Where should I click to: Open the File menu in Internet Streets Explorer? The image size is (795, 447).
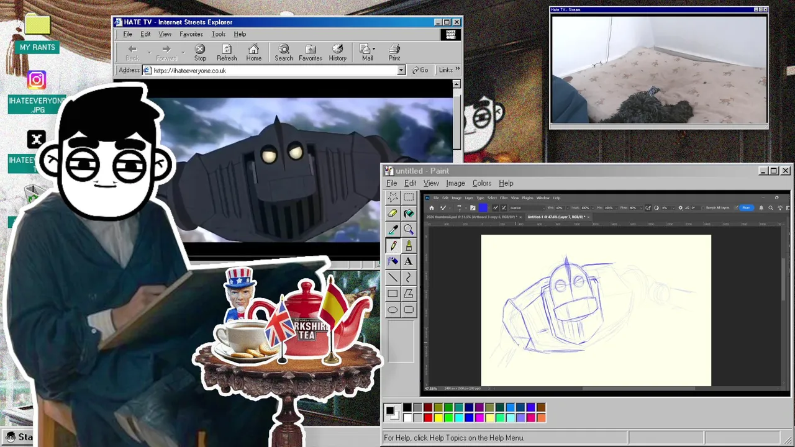pos(127,34)
